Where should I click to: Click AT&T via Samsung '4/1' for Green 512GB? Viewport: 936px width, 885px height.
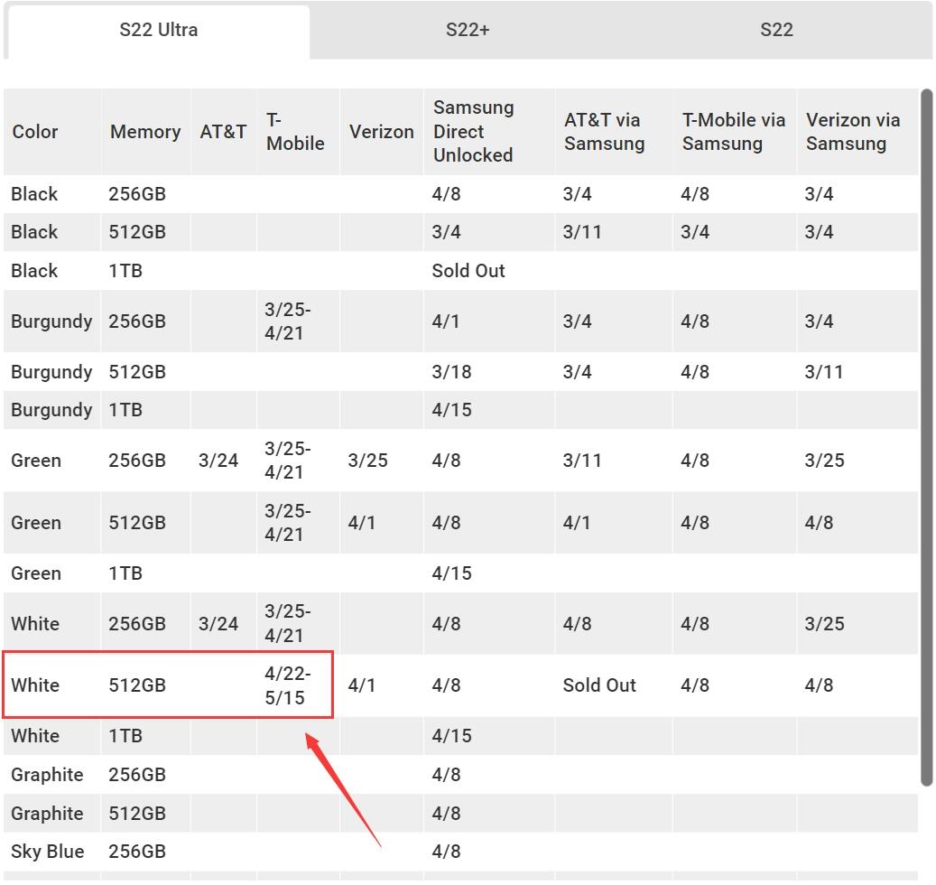(577, 523)
